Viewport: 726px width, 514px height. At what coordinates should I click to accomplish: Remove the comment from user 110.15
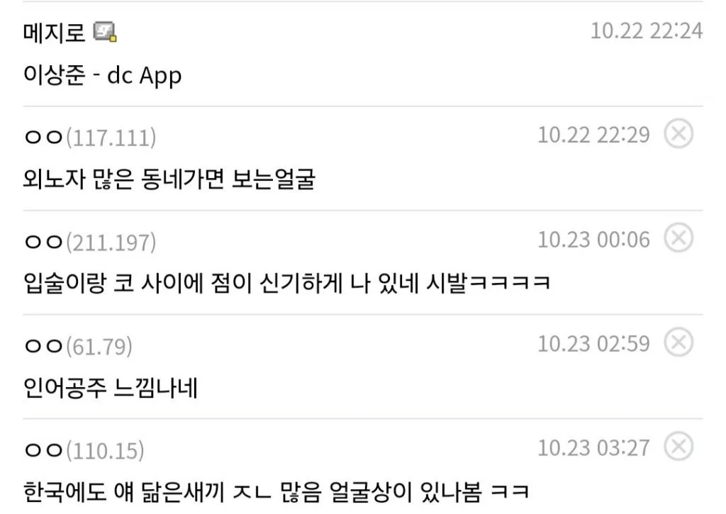pyautogui.click(x=678, y=447)
